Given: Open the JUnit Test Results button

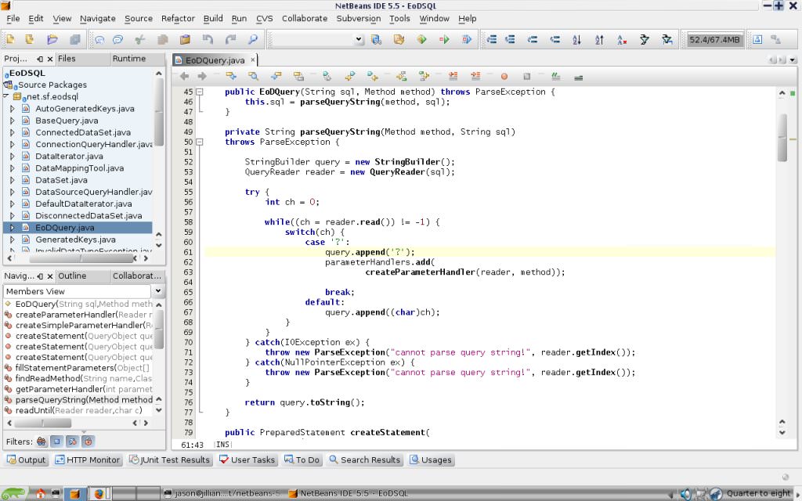Looking at the screenshot, I should click(x=170, y=460).
